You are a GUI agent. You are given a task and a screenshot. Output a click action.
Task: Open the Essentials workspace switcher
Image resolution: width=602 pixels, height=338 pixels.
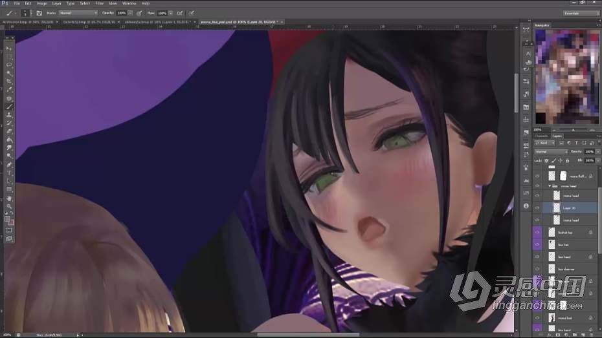click(581, 12)
